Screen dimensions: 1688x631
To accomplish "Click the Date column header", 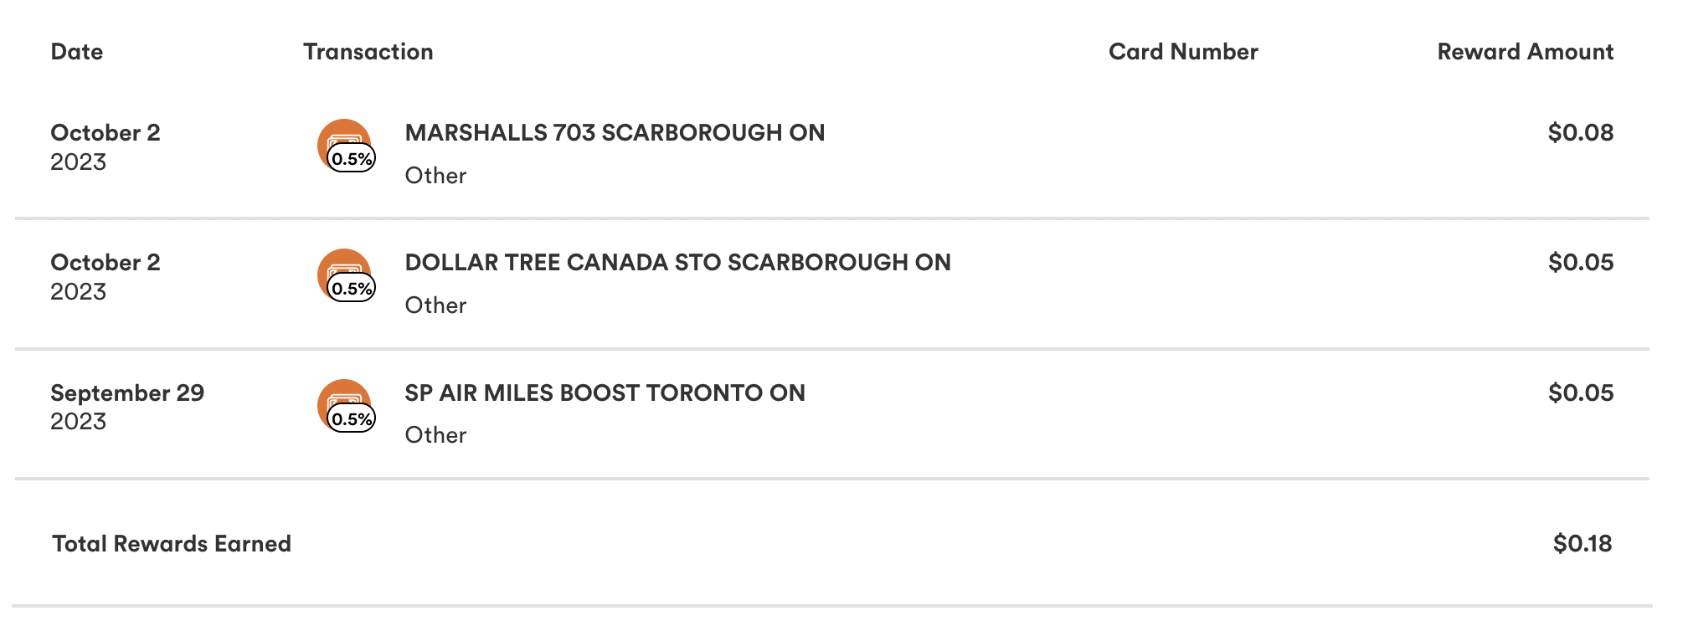I will [77, 52].
